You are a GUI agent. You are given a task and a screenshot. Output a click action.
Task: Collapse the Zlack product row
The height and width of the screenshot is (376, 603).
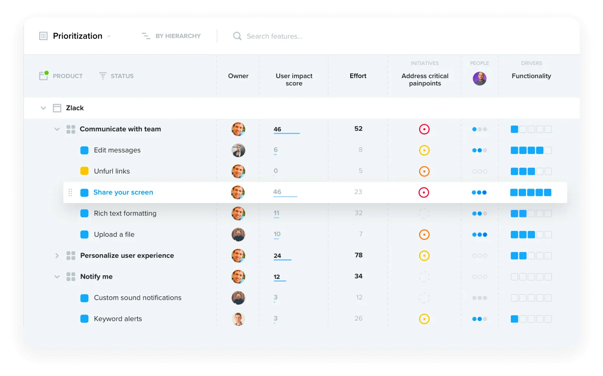44,108
